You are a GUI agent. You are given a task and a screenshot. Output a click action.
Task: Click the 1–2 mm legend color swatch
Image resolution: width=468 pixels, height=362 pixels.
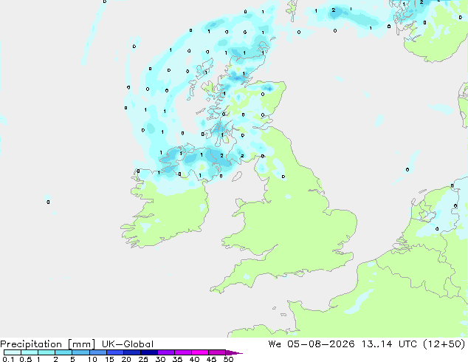coord(47,352)
